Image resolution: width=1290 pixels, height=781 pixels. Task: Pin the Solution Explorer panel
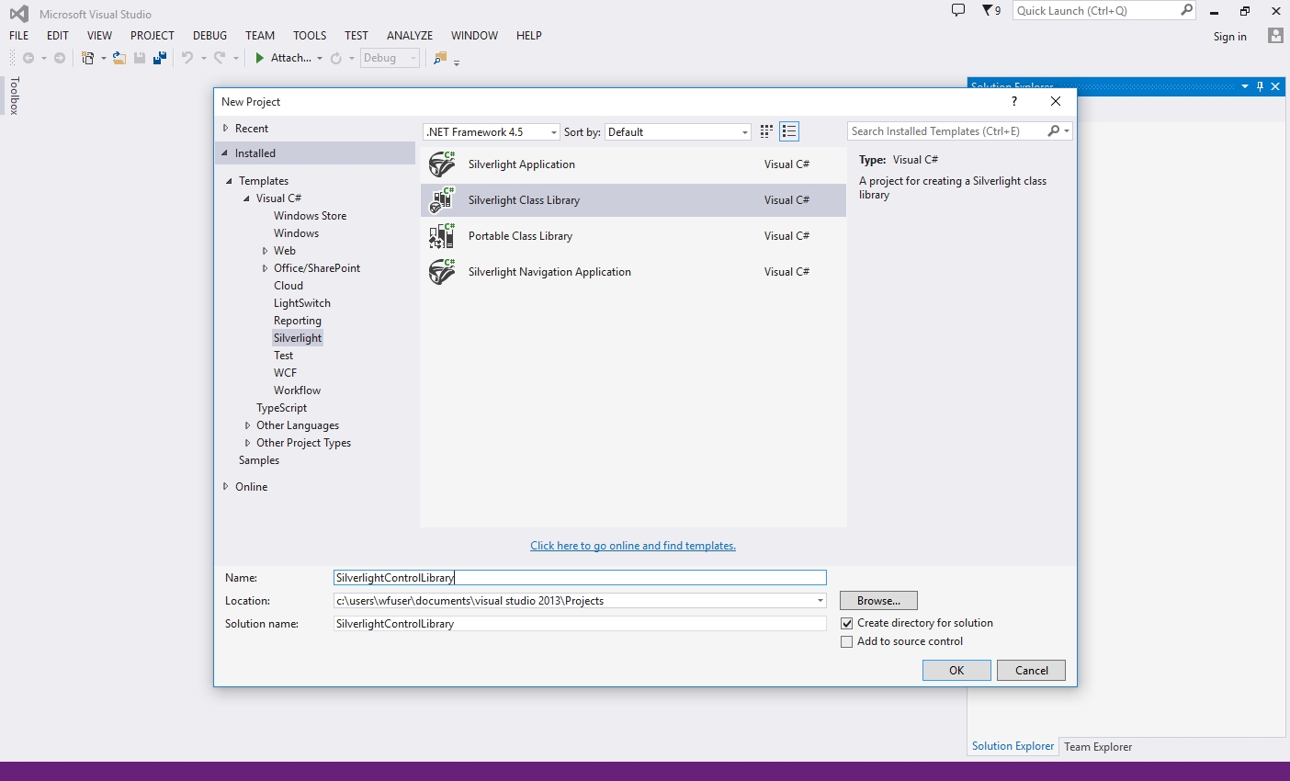1260,86
